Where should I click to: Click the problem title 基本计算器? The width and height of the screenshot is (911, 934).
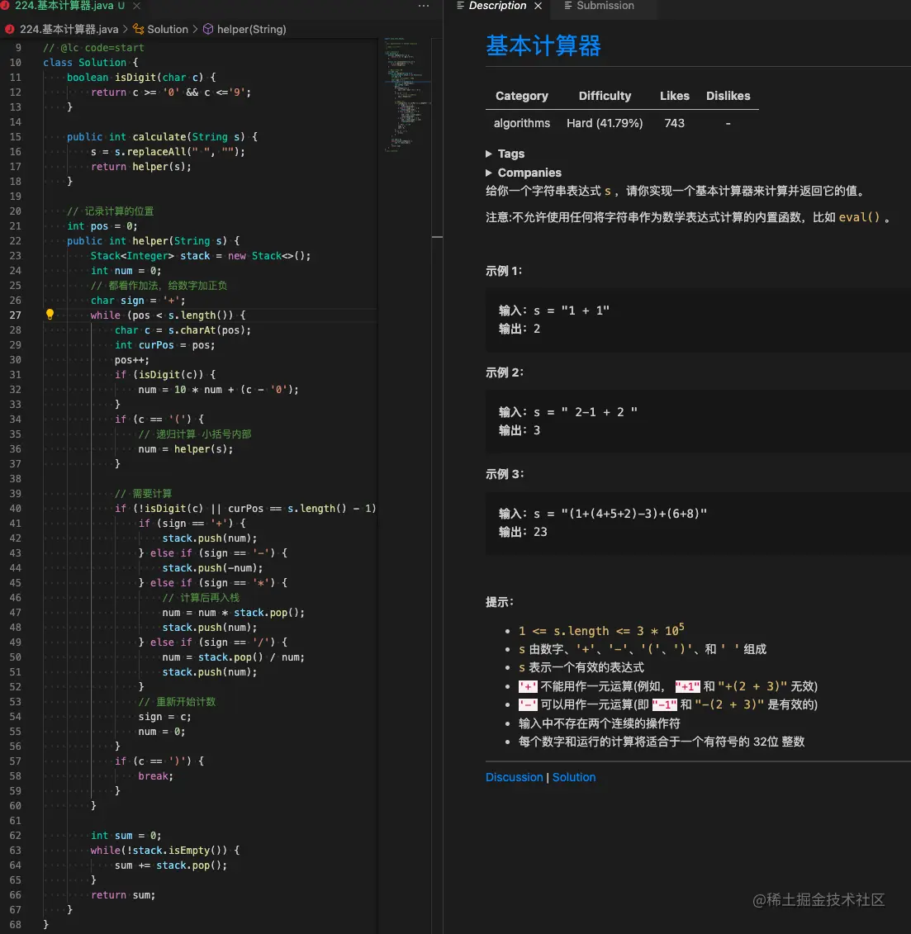point(543,46)
